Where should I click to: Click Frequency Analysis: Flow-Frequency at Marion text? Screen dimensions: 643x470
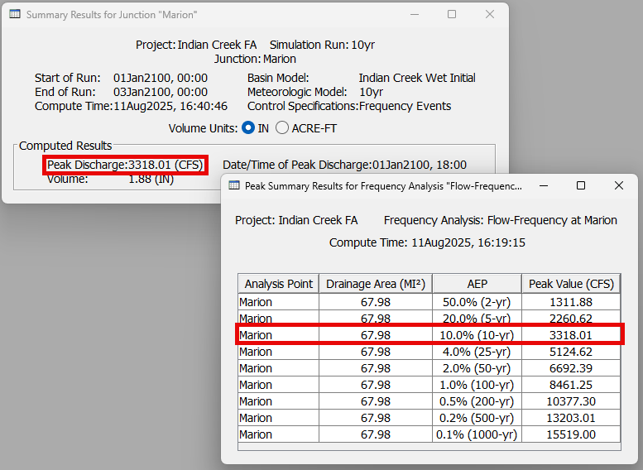click(501, 220)
